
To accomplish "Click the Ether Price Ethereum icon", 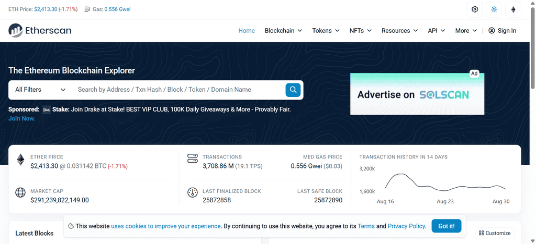I will click(x=21, y=160).
